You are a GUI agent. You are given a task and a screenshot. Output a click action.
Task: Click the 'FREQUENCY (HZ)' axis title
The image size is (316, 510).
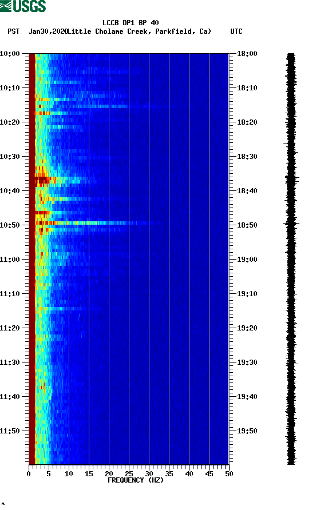point(136,480)
